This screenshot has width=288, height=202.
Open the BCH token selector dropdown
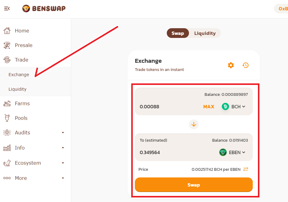point(233,106)
